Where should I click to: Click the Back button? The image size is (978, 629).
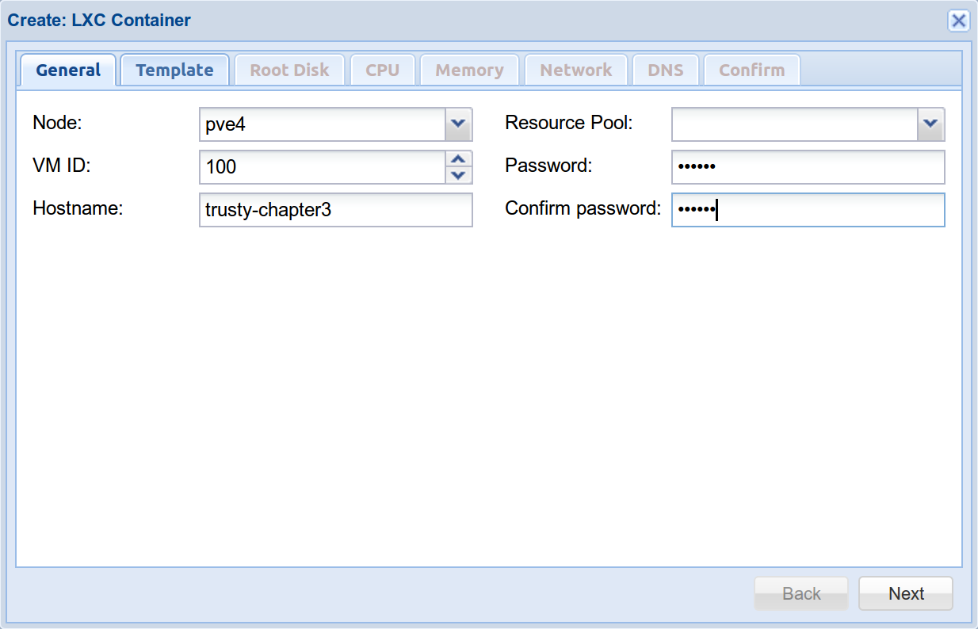click(801, 593)
